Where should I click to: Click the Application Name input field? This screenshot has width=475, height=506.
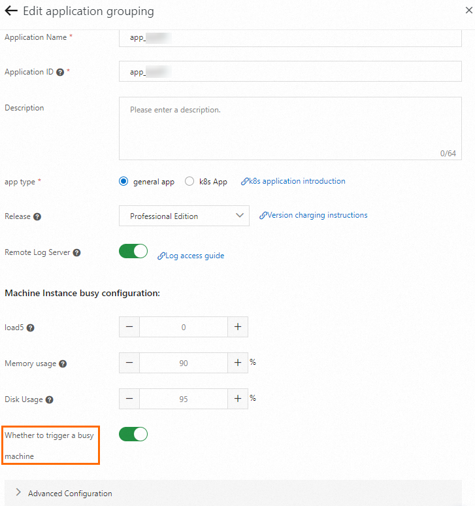click(290, 38)
